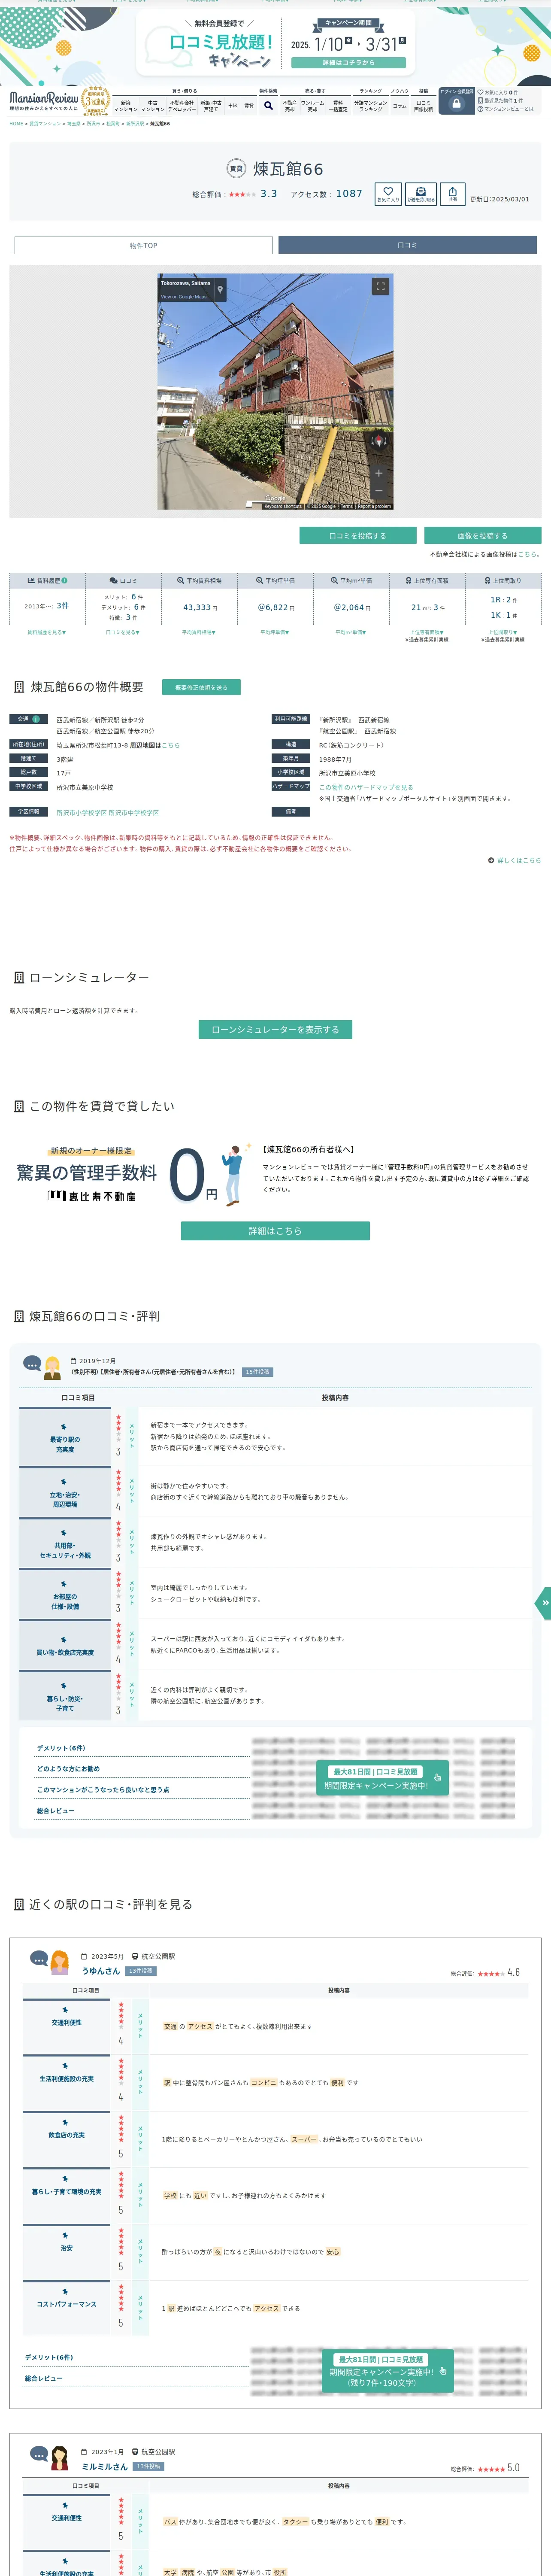This screenshot has height=2576, width=551.
Task: Click 詳細はこちら button under 管理手数料
Action: point(275,1231)
